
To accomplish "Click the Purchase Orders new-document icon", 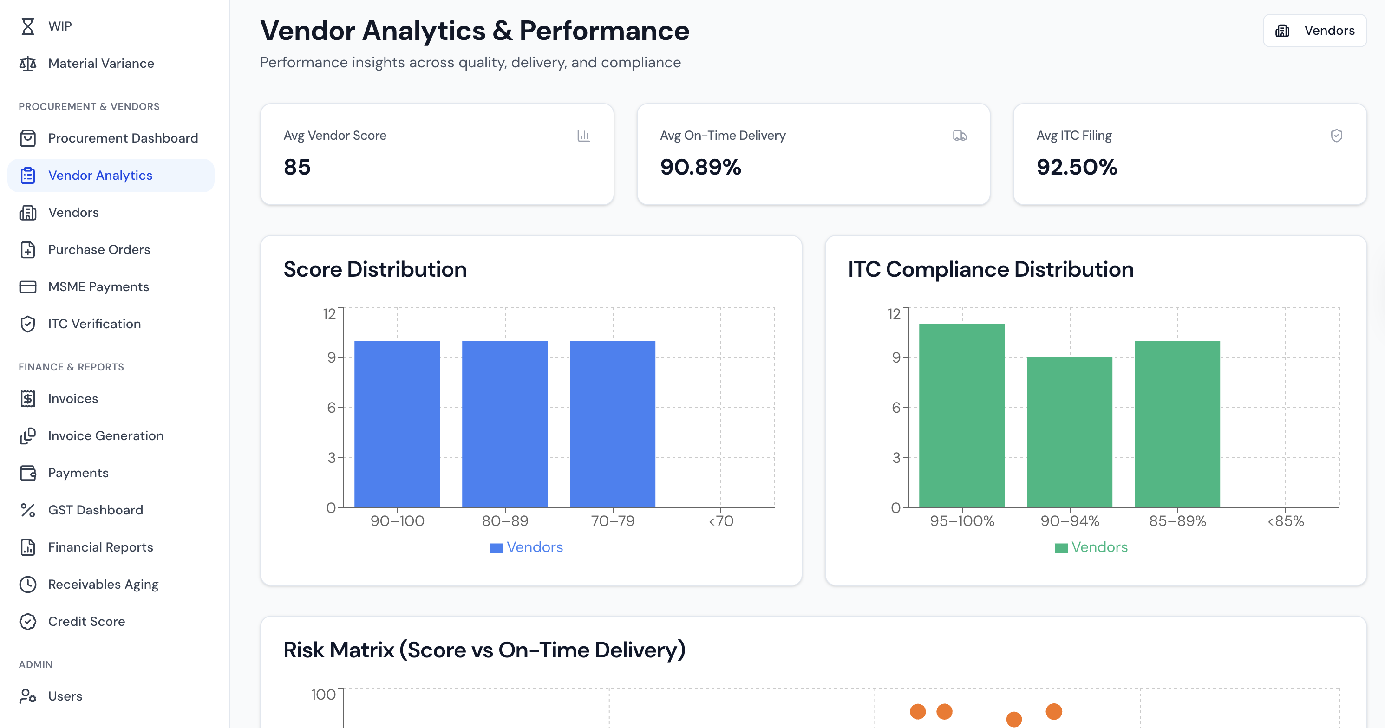I will click(x=28, y=249).
